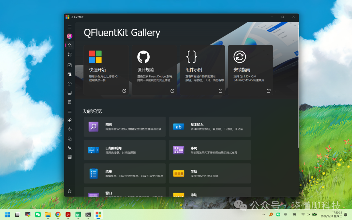The width and height of the screenshot is (352, 220).
Task: Open the 日期和时间 feature card
Action: (125, 150)
